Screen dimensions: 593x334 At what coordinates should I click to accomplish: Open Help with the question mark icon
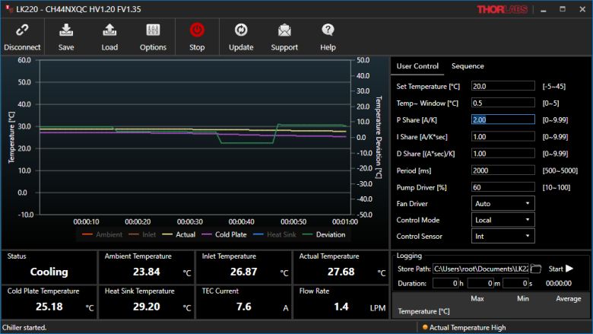pyautogui.click(x=328, y=31)
